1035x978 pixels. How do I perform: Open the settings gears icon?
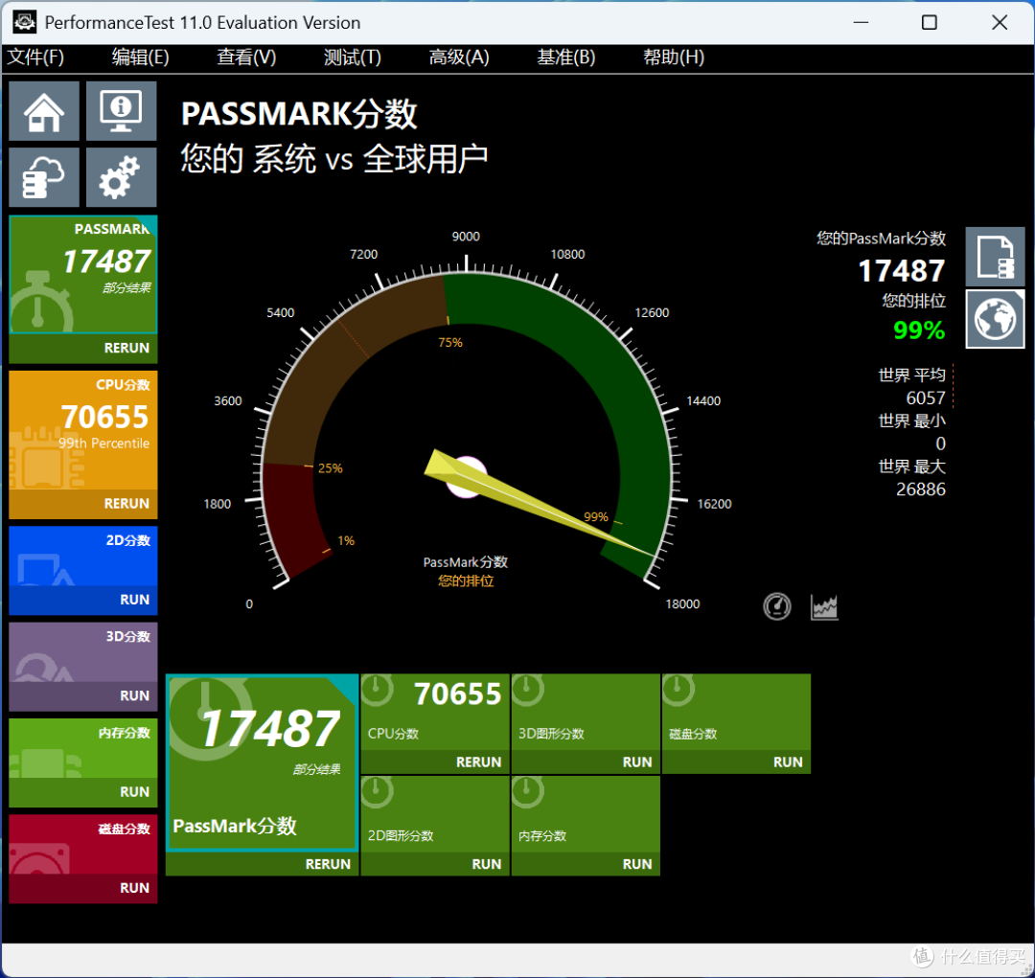pyautogui.click(x=121, y=177)
